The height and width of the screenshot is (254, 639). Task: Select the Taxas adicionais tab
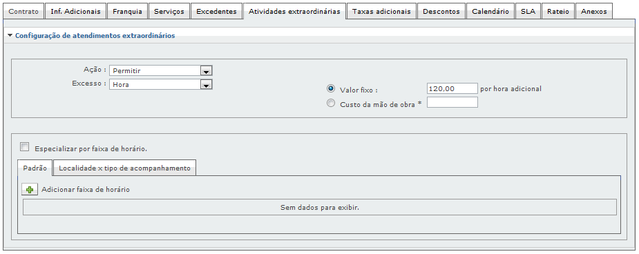381,12
